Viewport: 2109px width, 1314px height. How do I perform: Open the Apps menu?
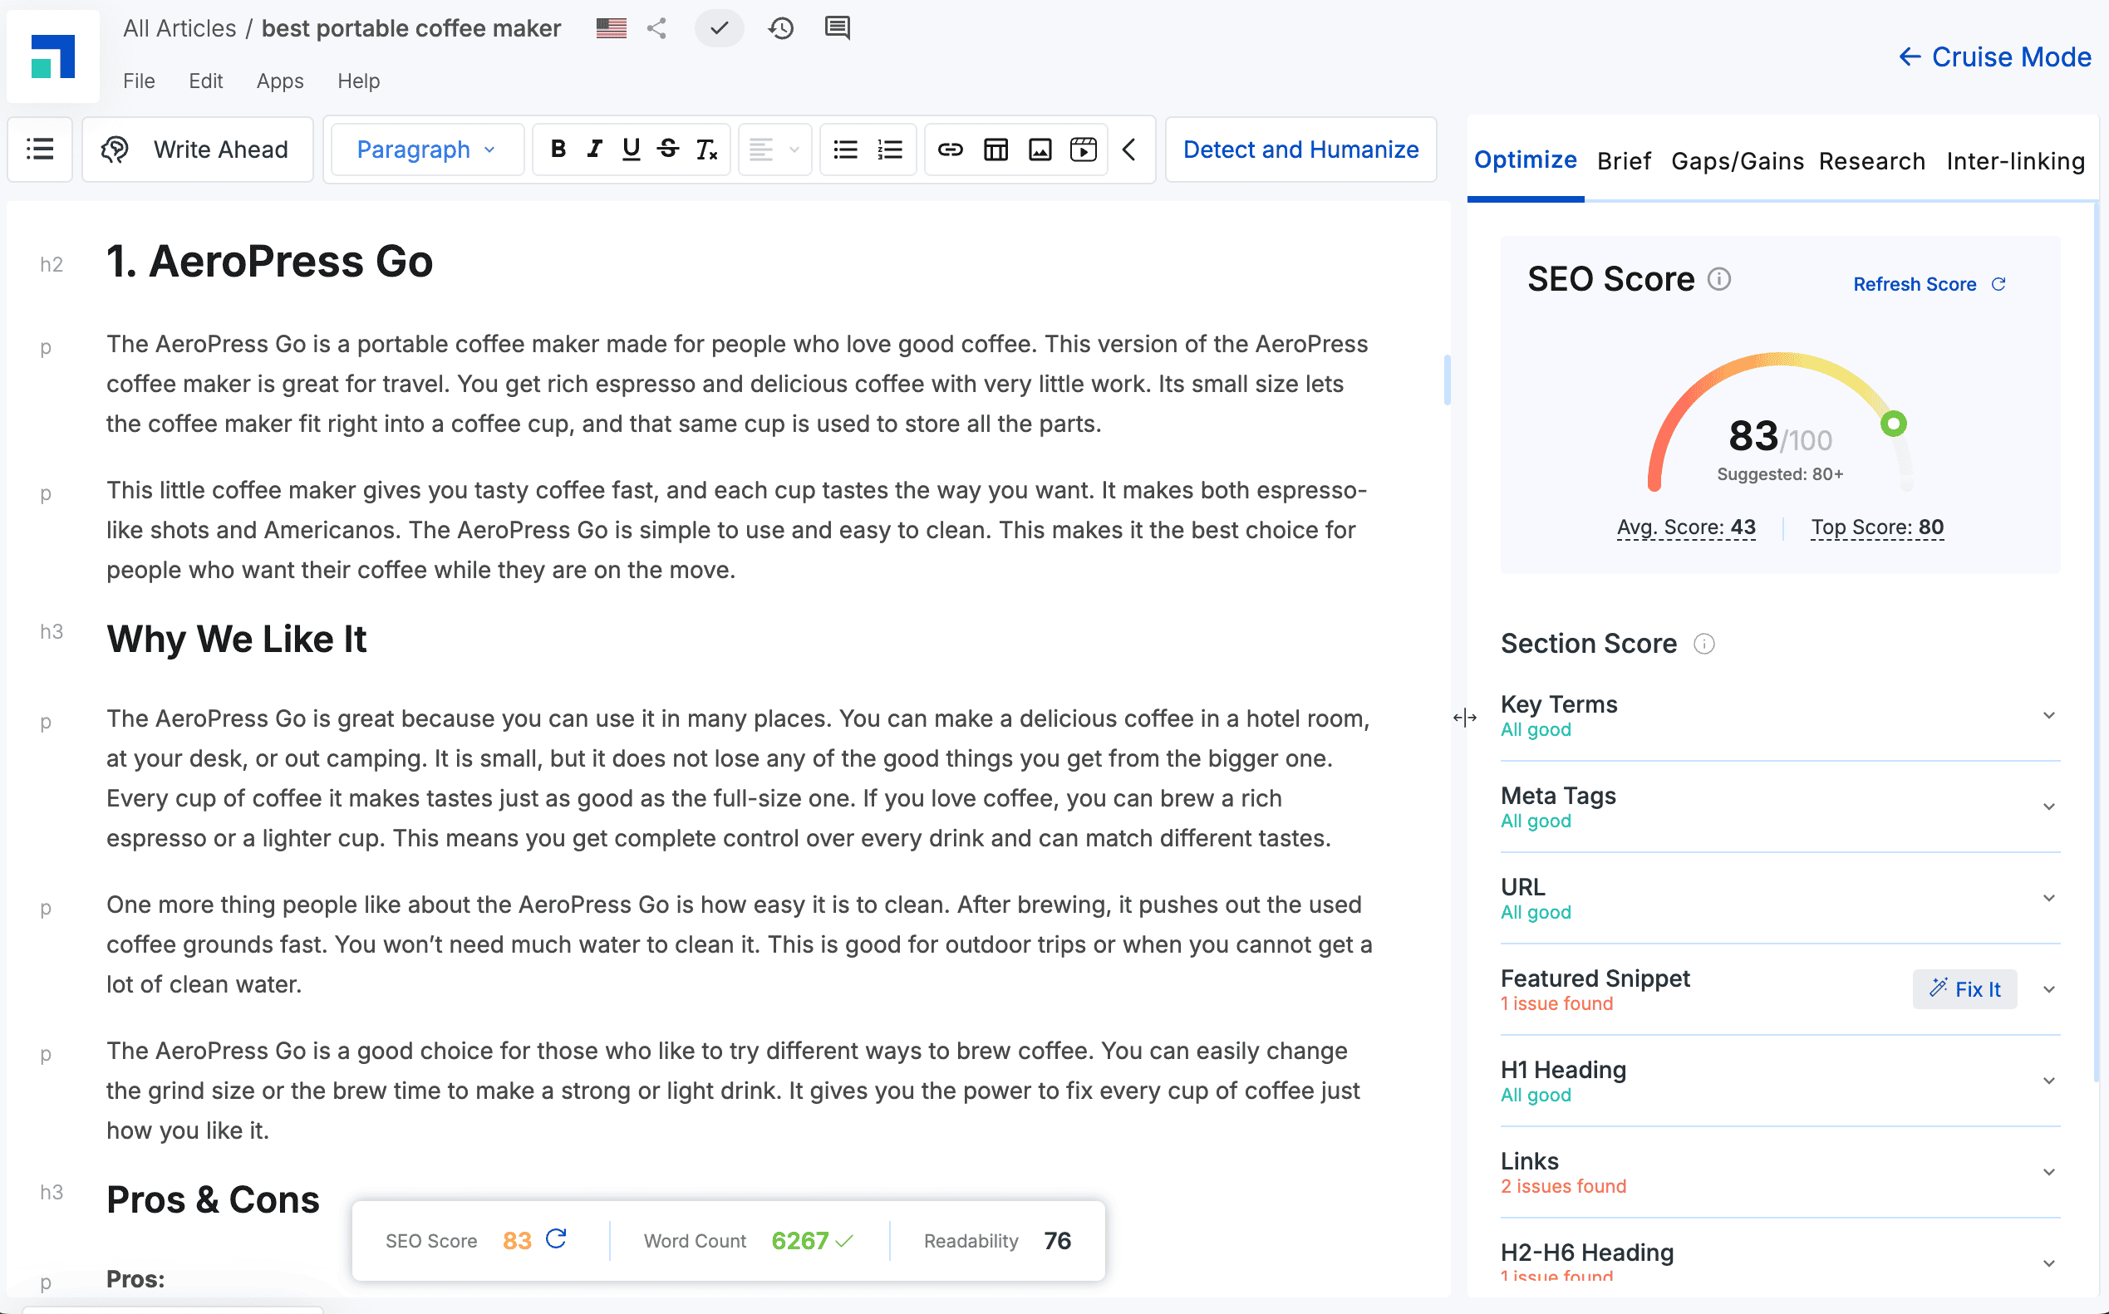pyautogui.click(x=280, y=81)
